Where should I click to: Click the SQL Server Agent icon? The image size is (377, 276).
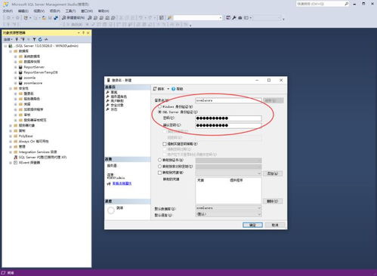(16, 158)
